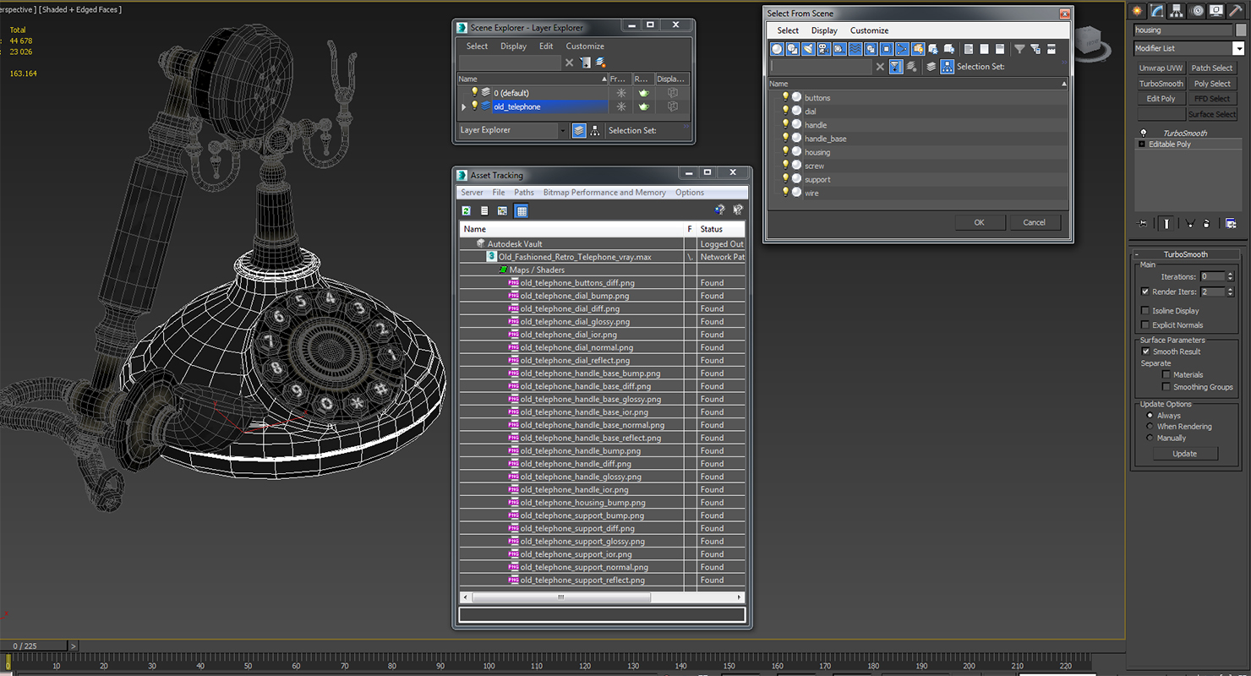The image size is (1251, 676).
Task: Expand the old_telephone layer tree arrow
Action: point(464,106)
